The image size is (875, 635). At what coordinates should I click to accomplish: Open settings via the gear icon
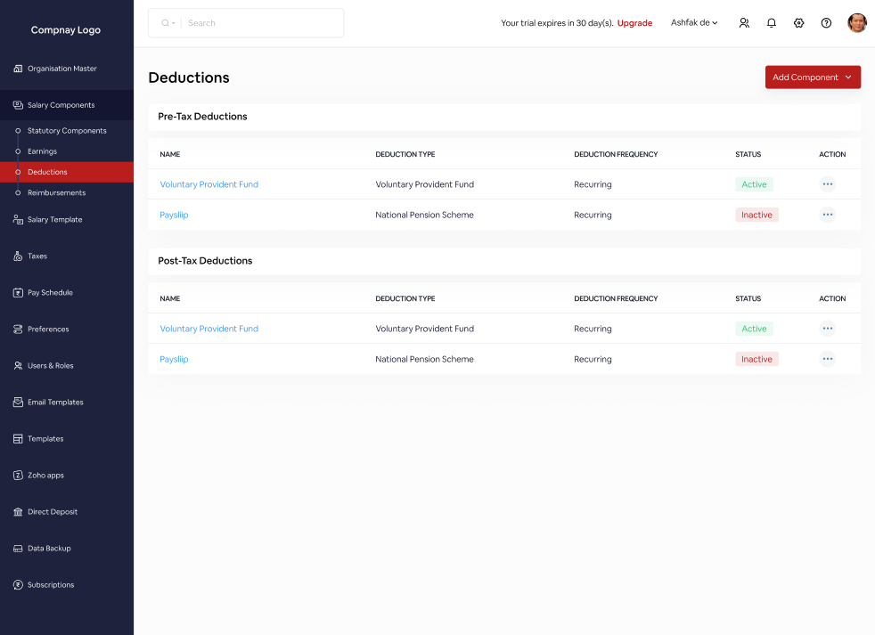point(798,23)
